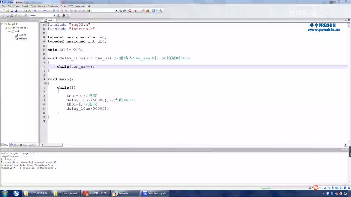351x197 pixels.
Task: Open the Flash menu
Action: point(33,6)
